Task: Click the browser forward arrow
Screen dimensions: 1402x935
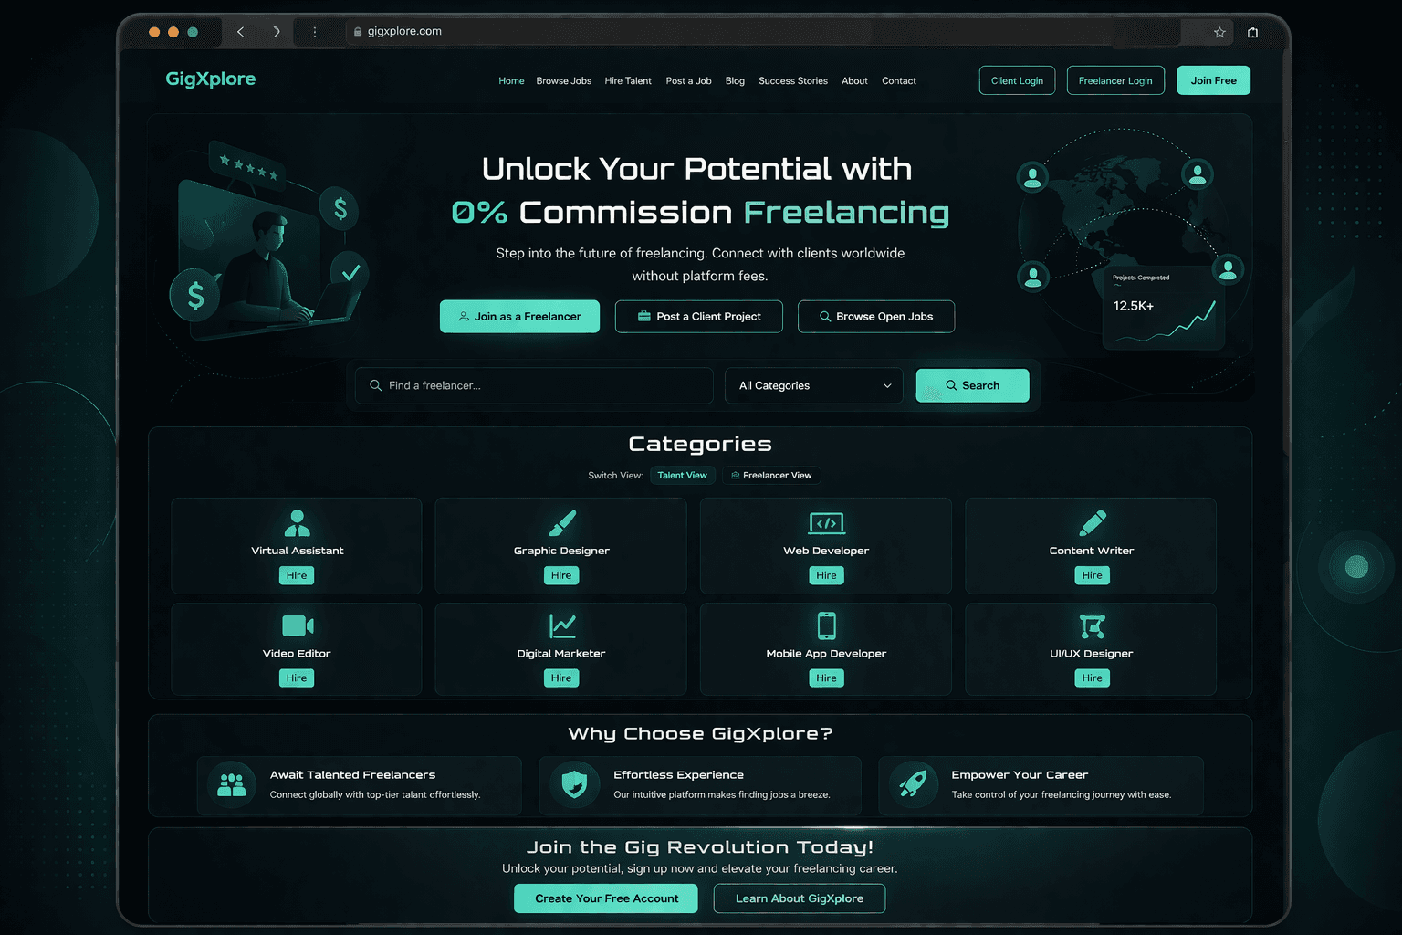Action: [x=276, y=32]
